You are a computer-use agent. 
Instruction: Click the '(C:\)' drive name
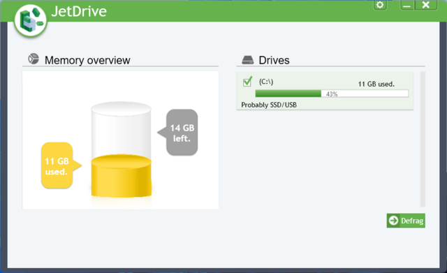click(x=266, y=82)
